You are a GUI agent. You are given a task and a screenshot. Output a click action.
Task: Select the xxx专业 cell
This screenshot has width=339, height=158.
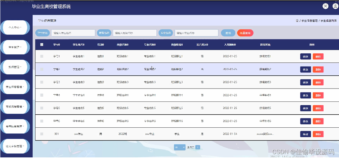coord(150,134)
